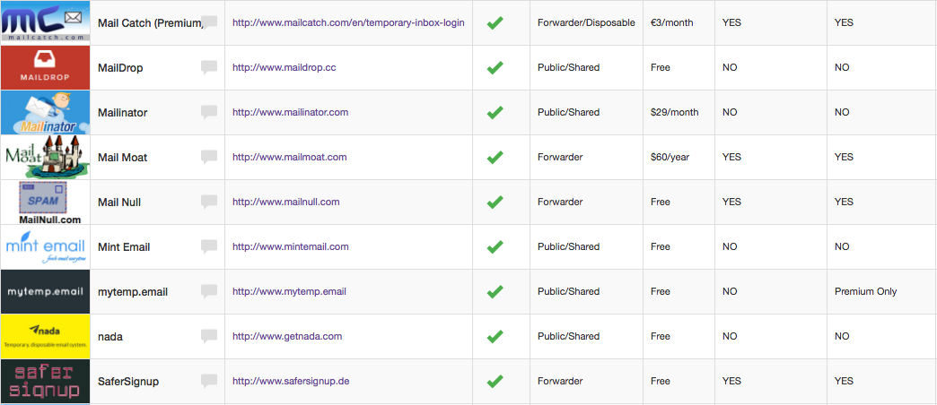This screenshot has height=405, width=937.
Task: Open SaferSignup comment bubble icon
Action: [x=209, y=381]
